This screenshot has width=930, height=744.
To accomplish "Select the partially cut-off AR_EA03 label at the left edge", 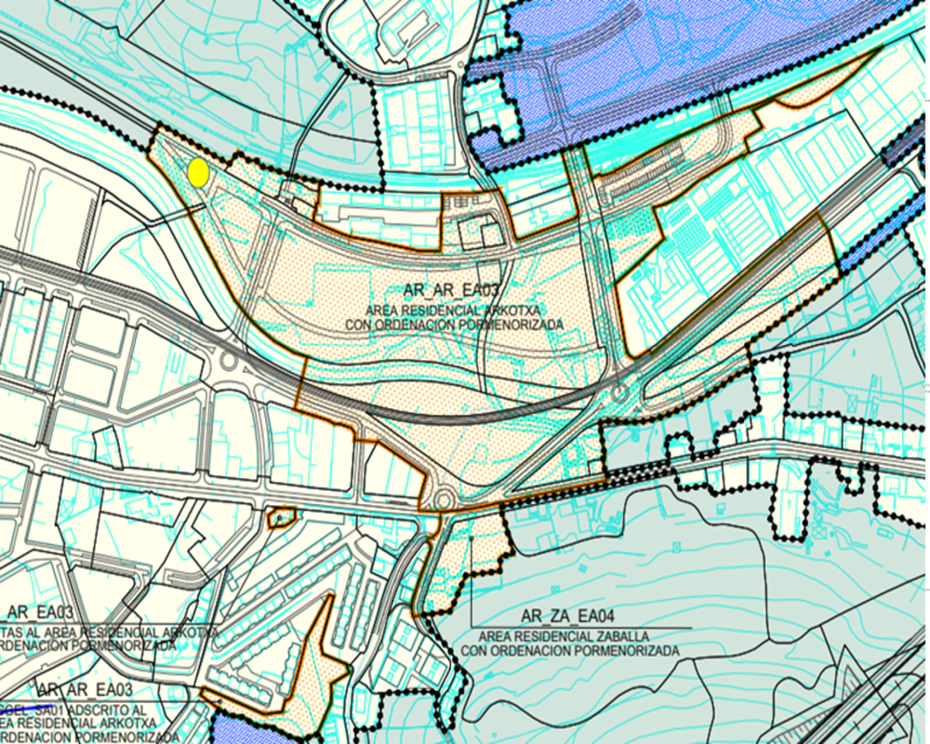I will click(x=39, y=611).
